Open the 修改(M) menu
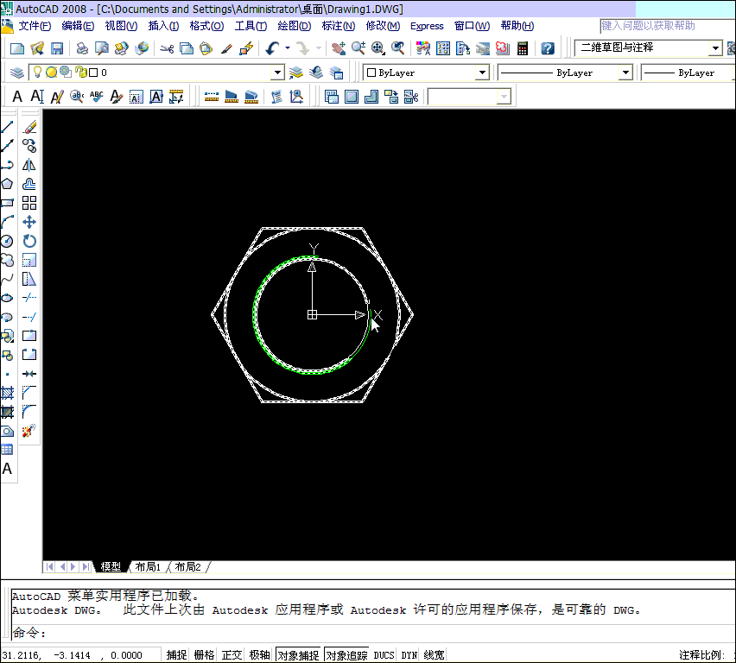Screen dimensions: 736x663 [383, 26]
